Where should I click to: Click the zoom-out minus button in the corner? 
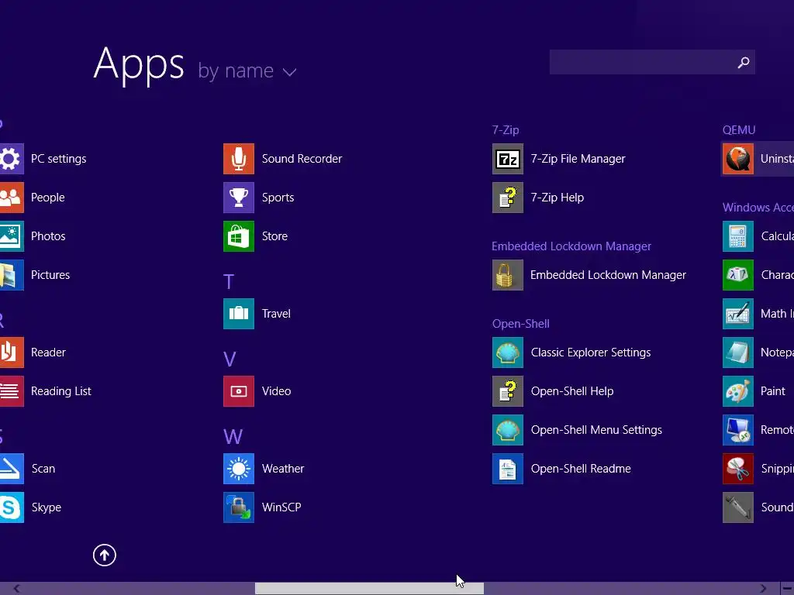[x=788, y=589]
